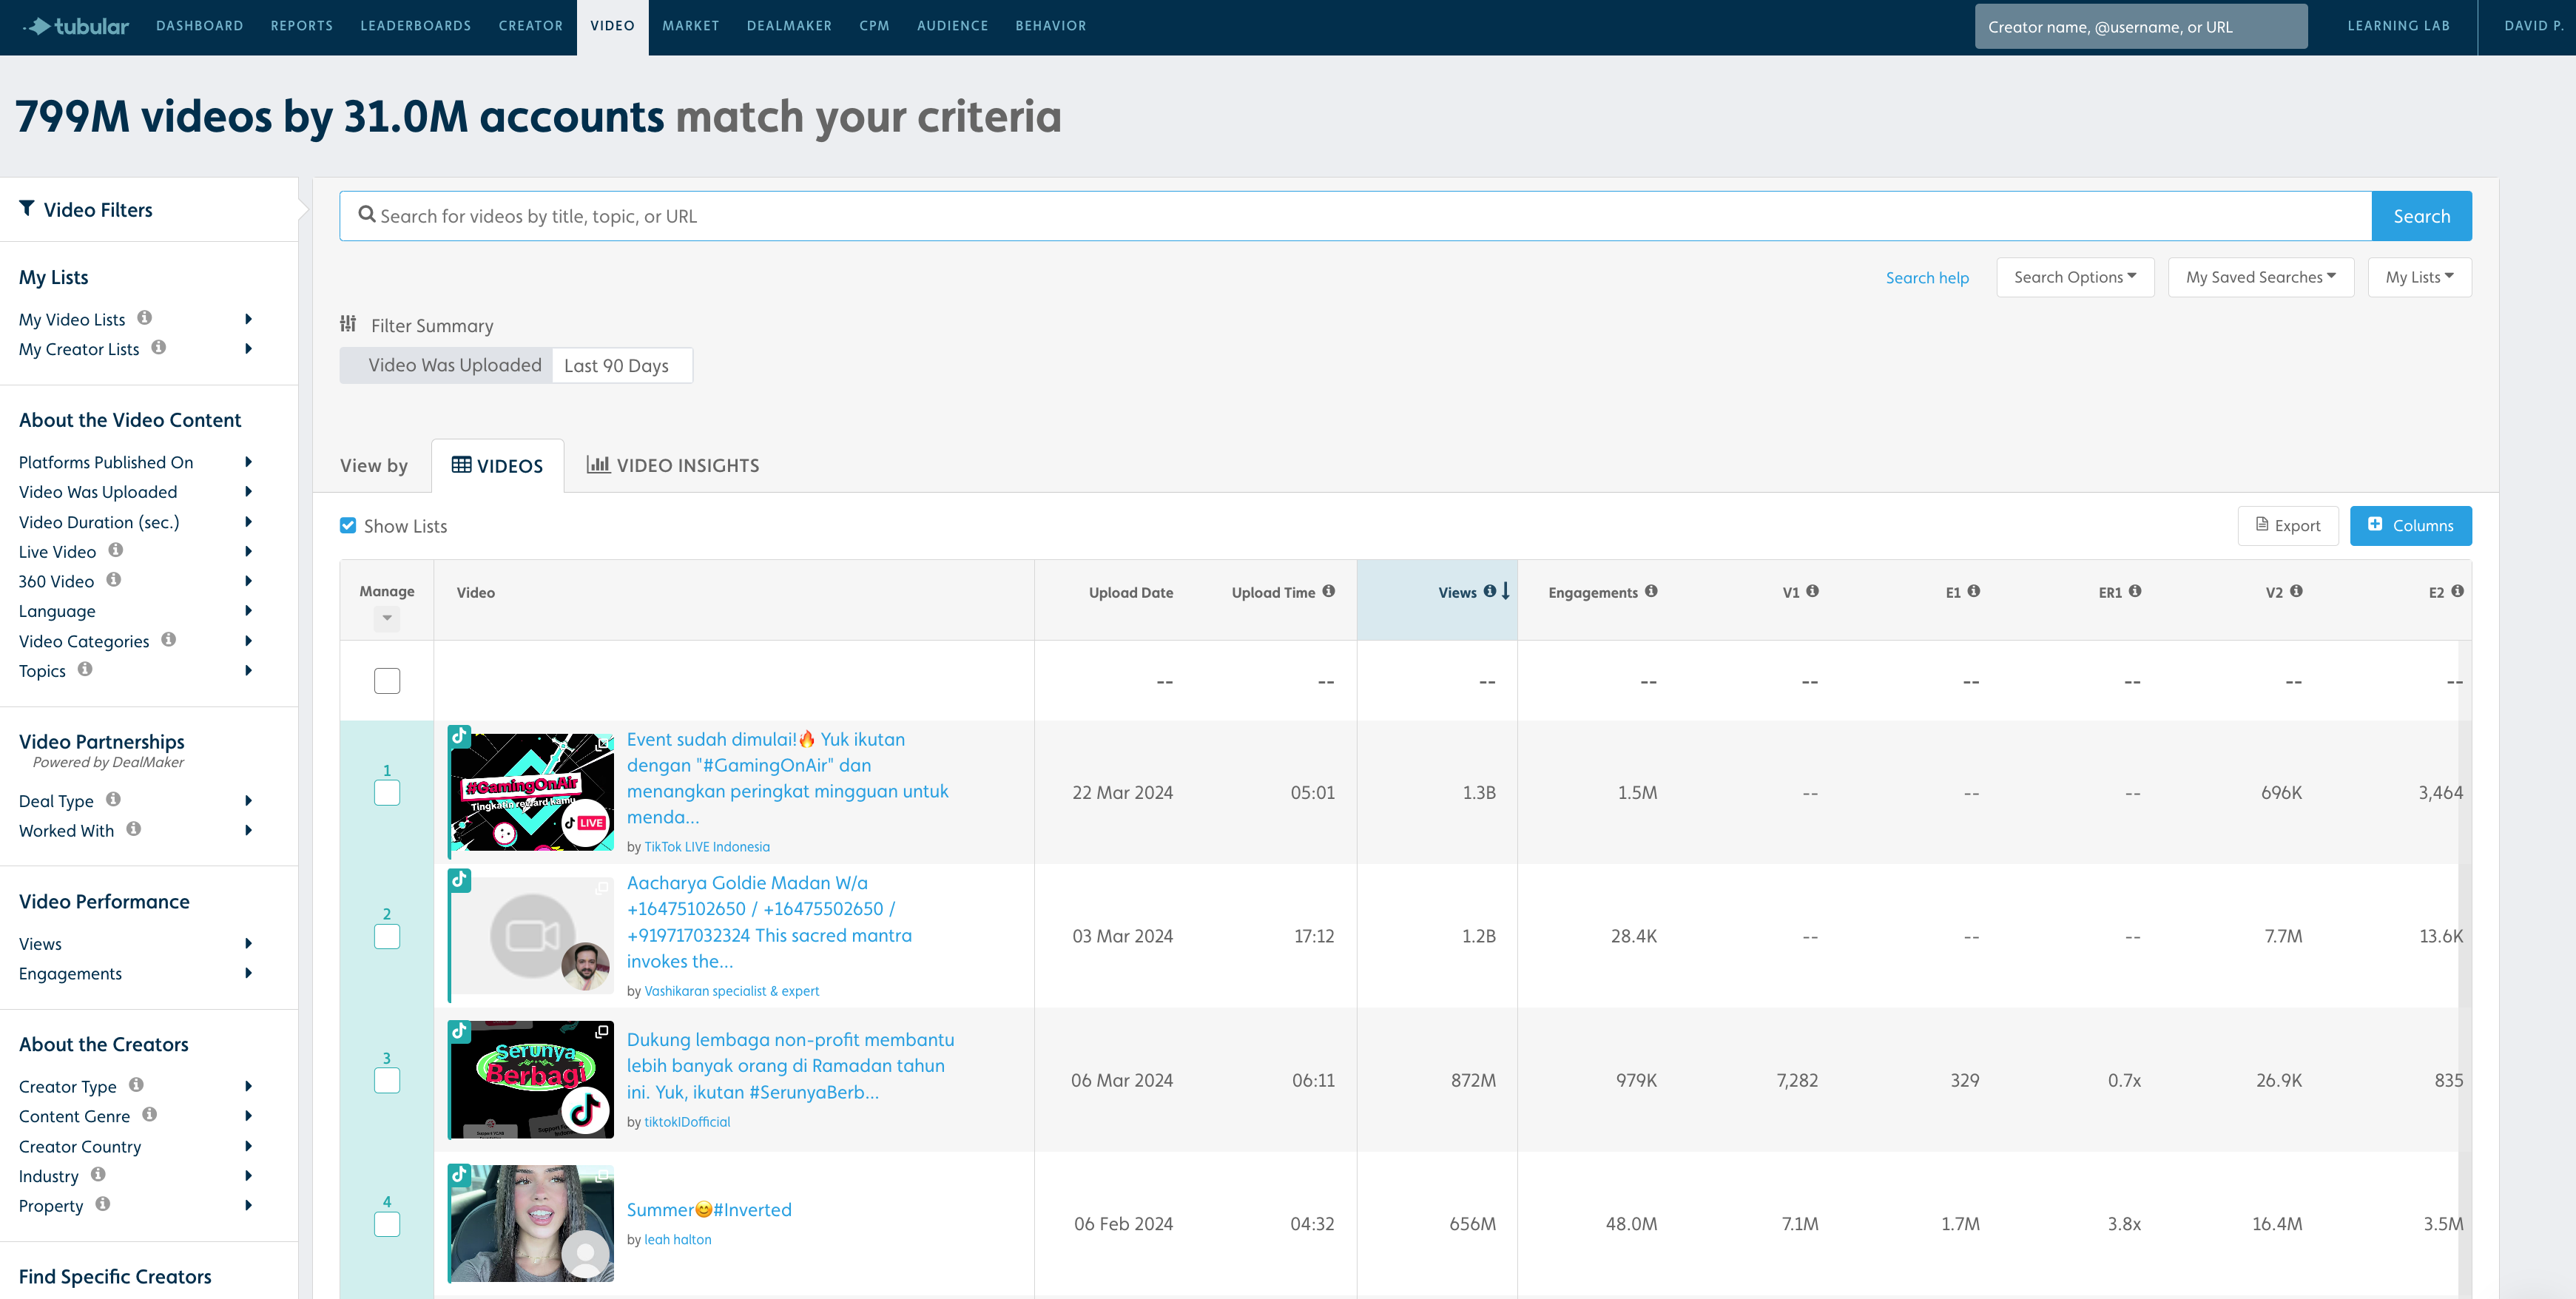Click info icon next to ER1 column
This screenshot has width=2576, height=1299.
click(2135, 591)
